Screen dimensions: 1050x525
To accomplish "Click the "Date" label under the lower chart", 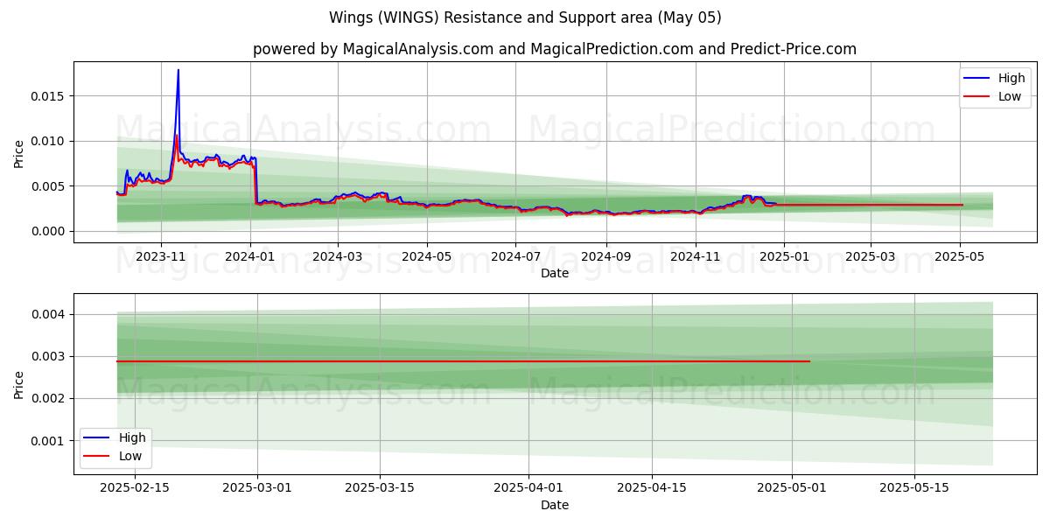I will tap(555, 505).
